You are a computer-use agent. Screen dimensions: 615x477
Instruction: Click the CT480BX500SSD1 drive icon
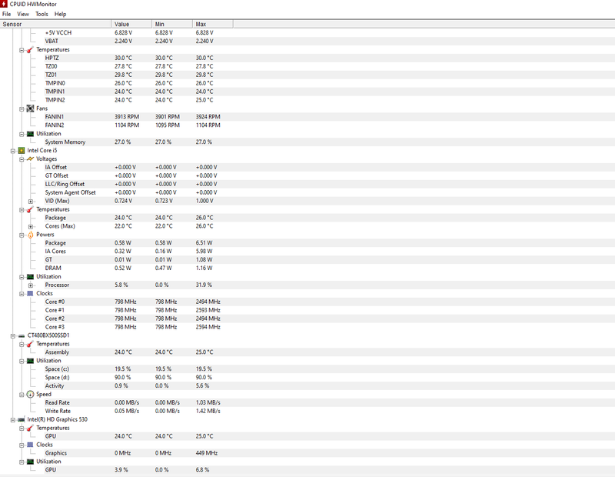tap(22, 335)
